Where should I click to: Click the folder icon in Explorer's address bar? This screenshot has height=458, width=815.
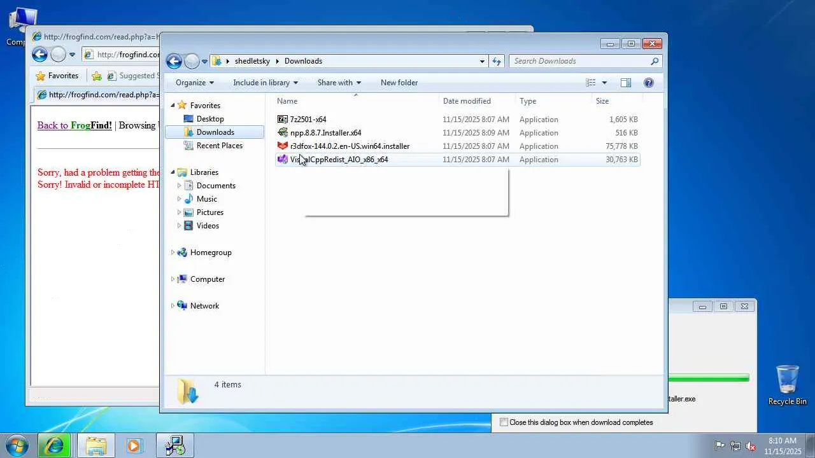[217, 61]
